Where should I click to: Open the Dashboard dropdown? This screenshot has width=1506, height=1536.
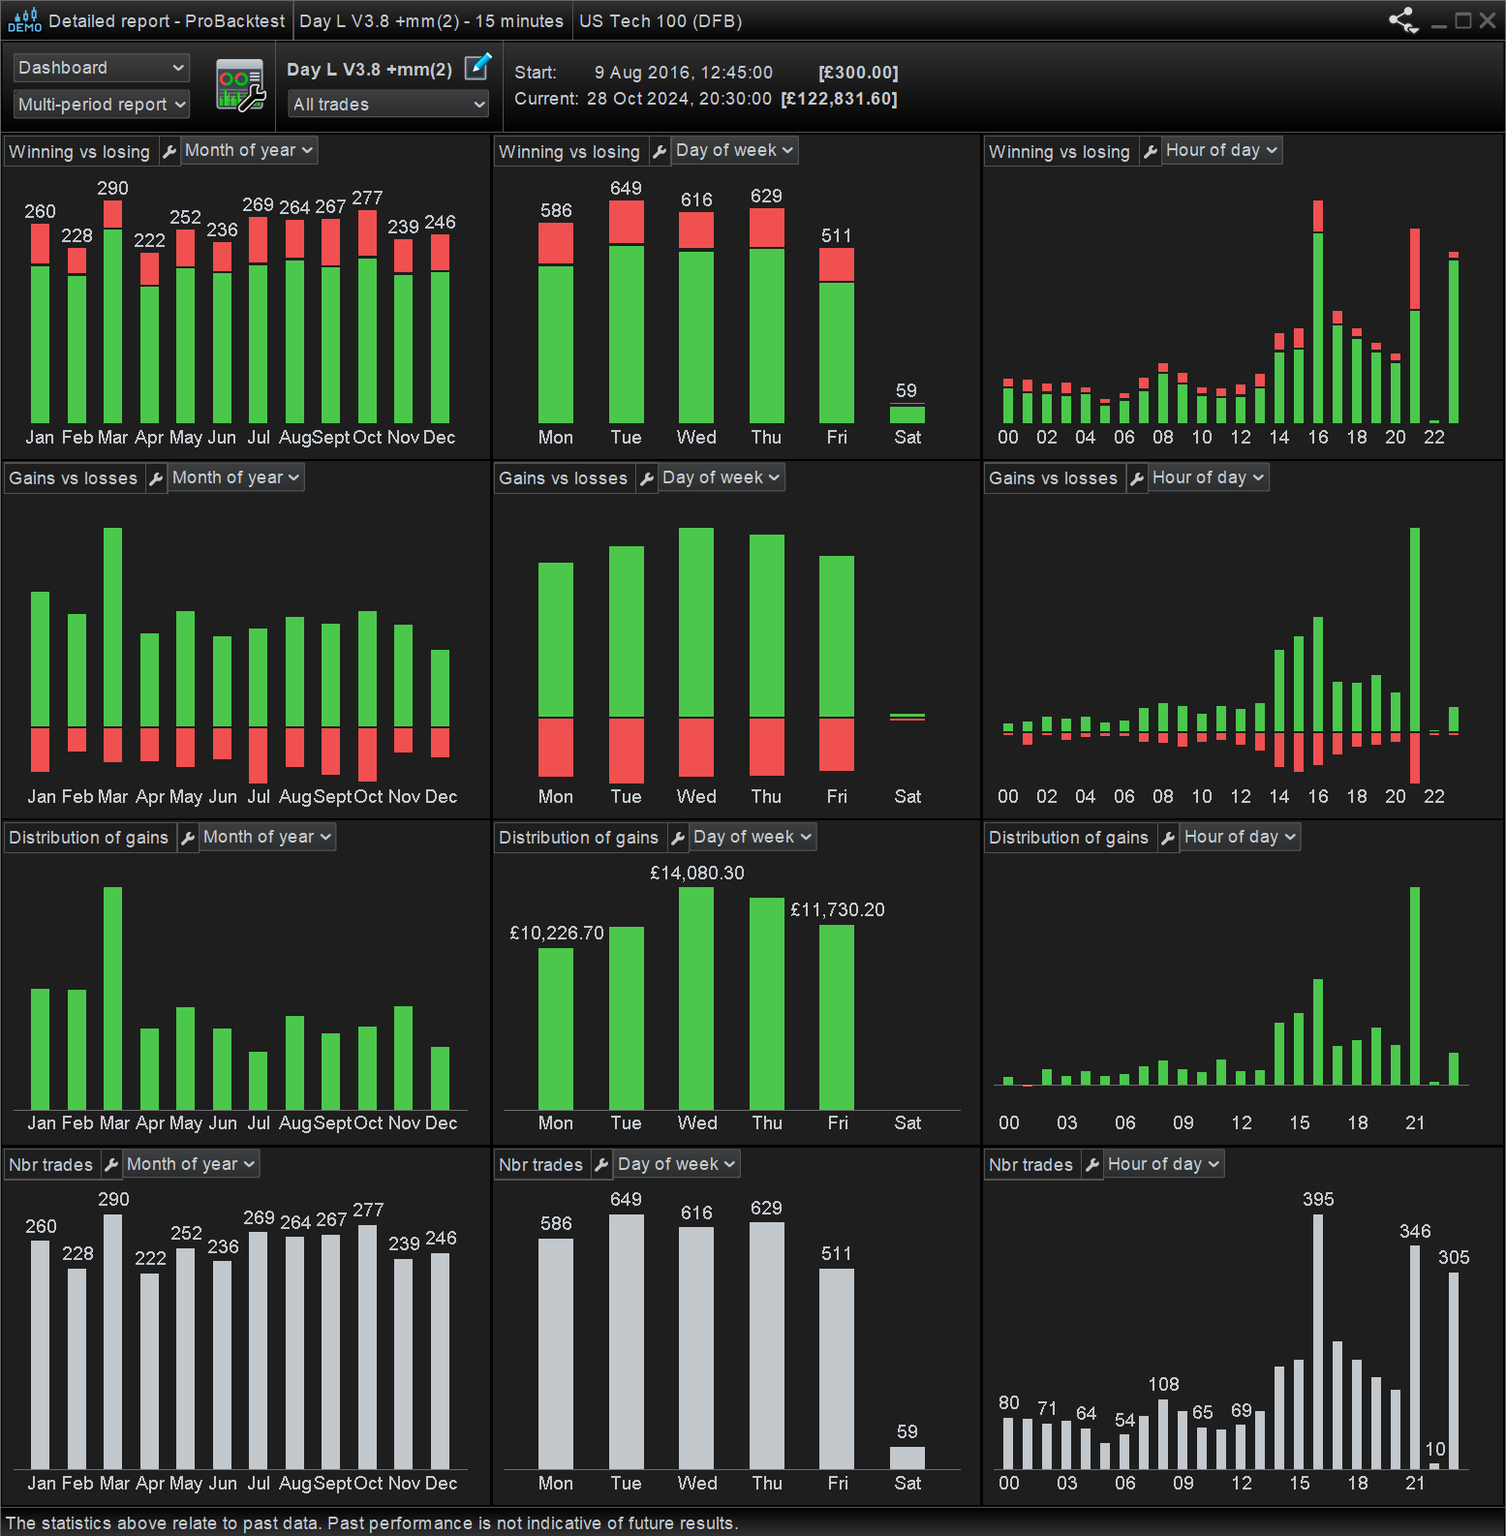(102, 68)
